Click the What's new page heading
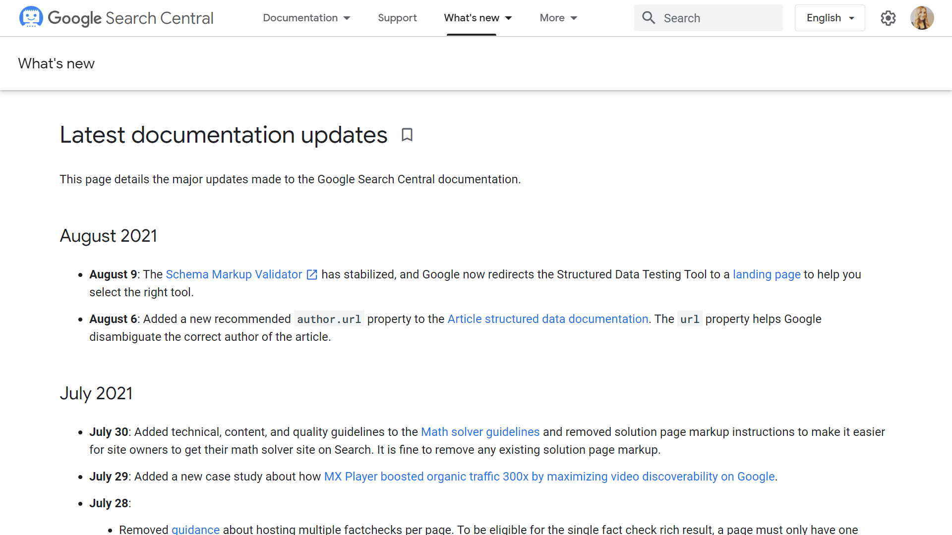 tap(56, 63)
